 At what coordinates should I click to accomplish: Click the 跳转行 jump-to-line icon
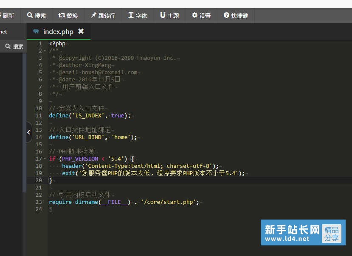click(x=93, y=15)
